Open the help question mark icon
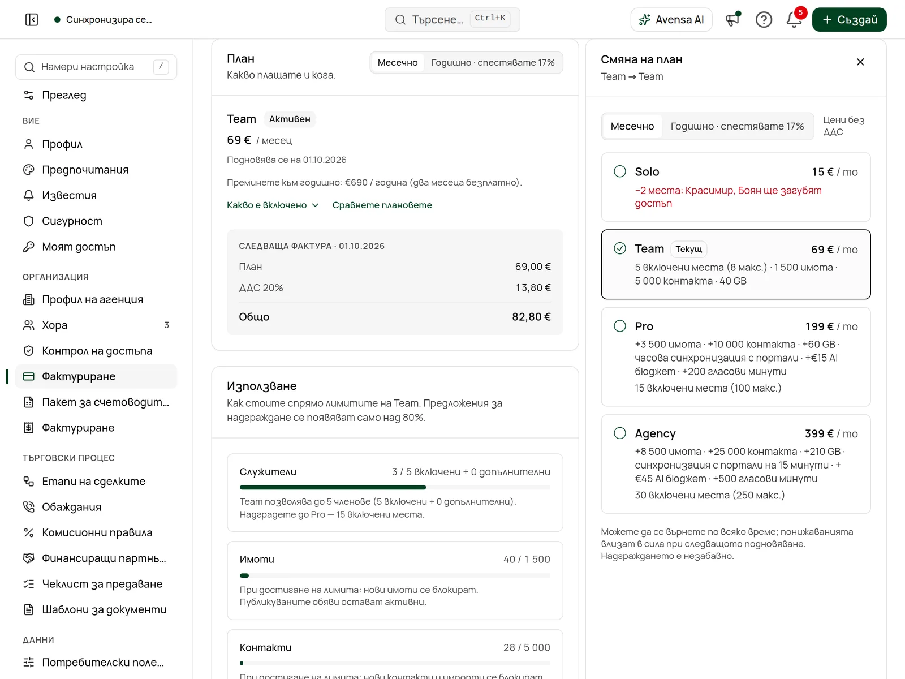Screen dimensions: 905x679 [x=764, y=20]
